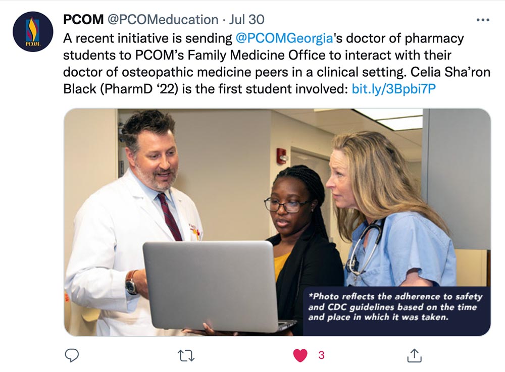505x372 pixels.
Task: Click the reply speech bubble icon
Action: (72, 355)
